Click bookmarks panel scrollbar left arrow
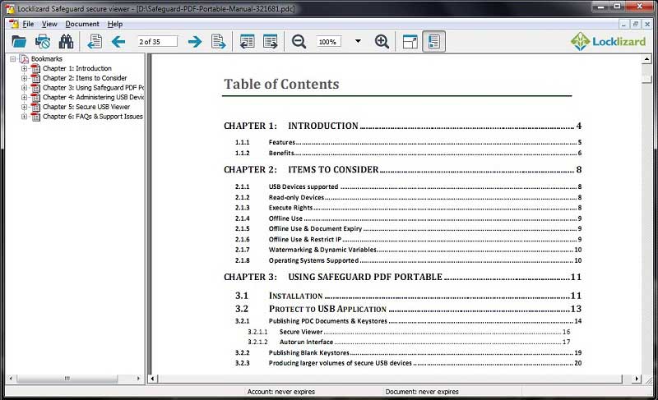 [x=11, y=379]
